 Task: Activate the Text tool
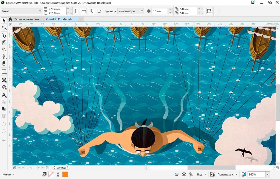pos(4,95)
